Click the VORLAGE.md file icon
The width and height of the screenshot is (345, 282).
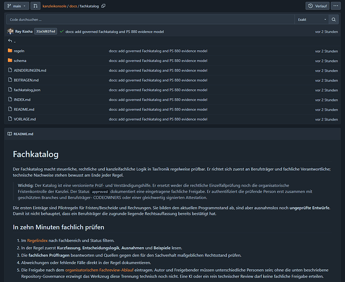point(10,119)
